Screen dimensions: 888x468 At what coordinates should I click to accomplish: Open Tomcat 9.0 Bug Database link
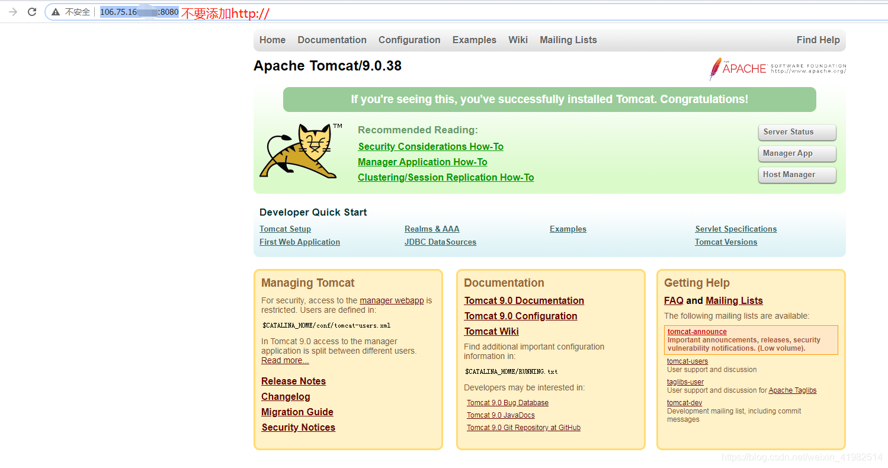click(507, 402)
